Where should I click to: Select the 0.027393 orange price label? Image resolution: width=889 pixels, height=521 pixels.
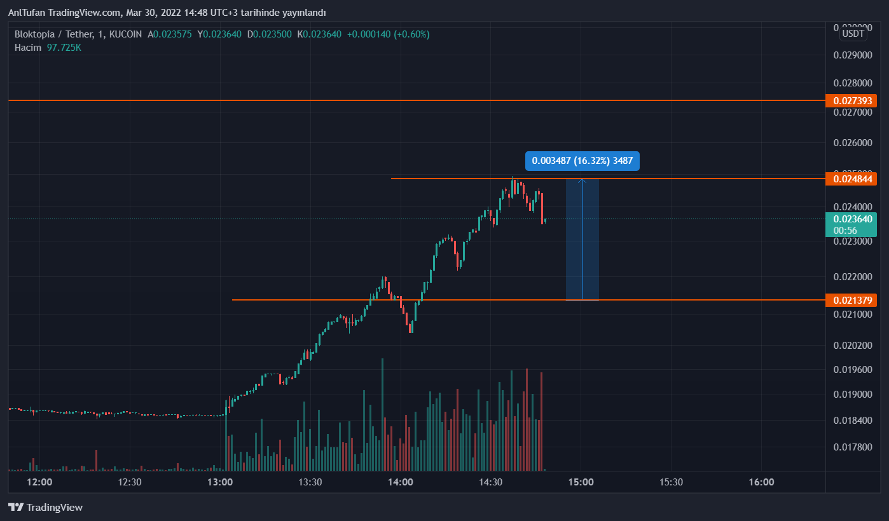click(851, 101)
